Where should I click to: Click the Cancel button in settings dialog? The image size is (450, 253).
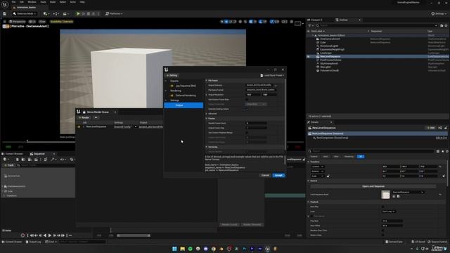(x=265, y=175)
